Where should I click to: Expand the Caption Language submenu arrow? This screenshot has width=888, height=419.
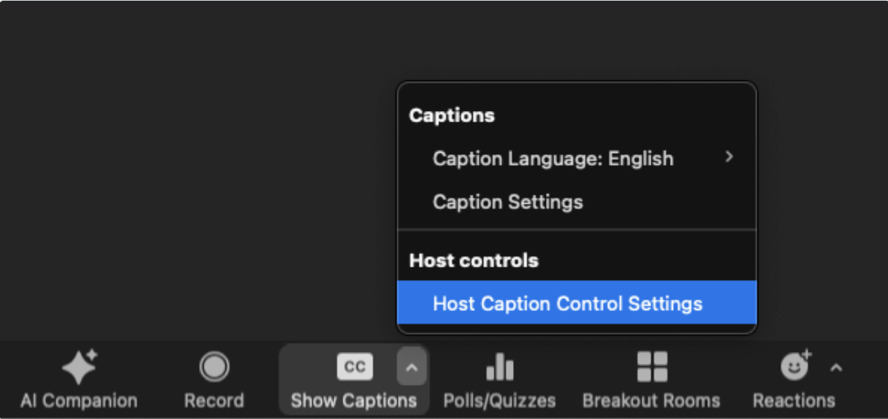pyautogui.click(x=729, y=157)
